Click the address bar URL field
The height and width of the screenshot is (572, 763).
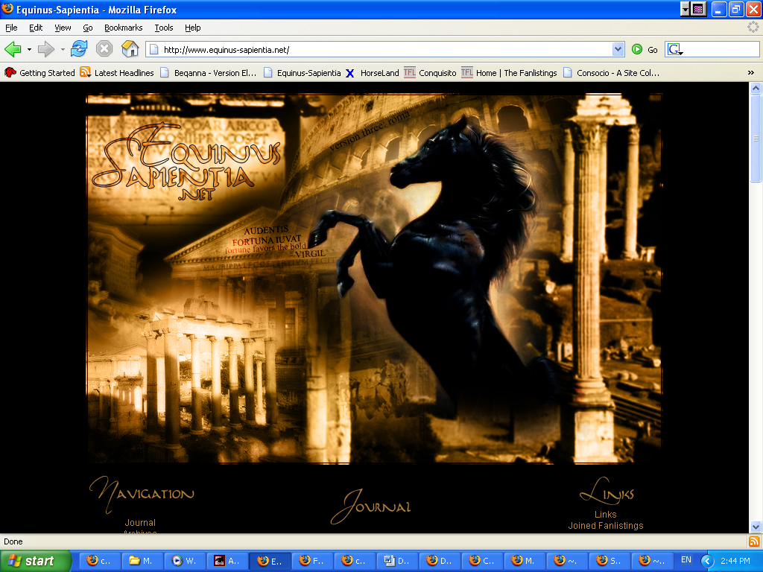385,49
